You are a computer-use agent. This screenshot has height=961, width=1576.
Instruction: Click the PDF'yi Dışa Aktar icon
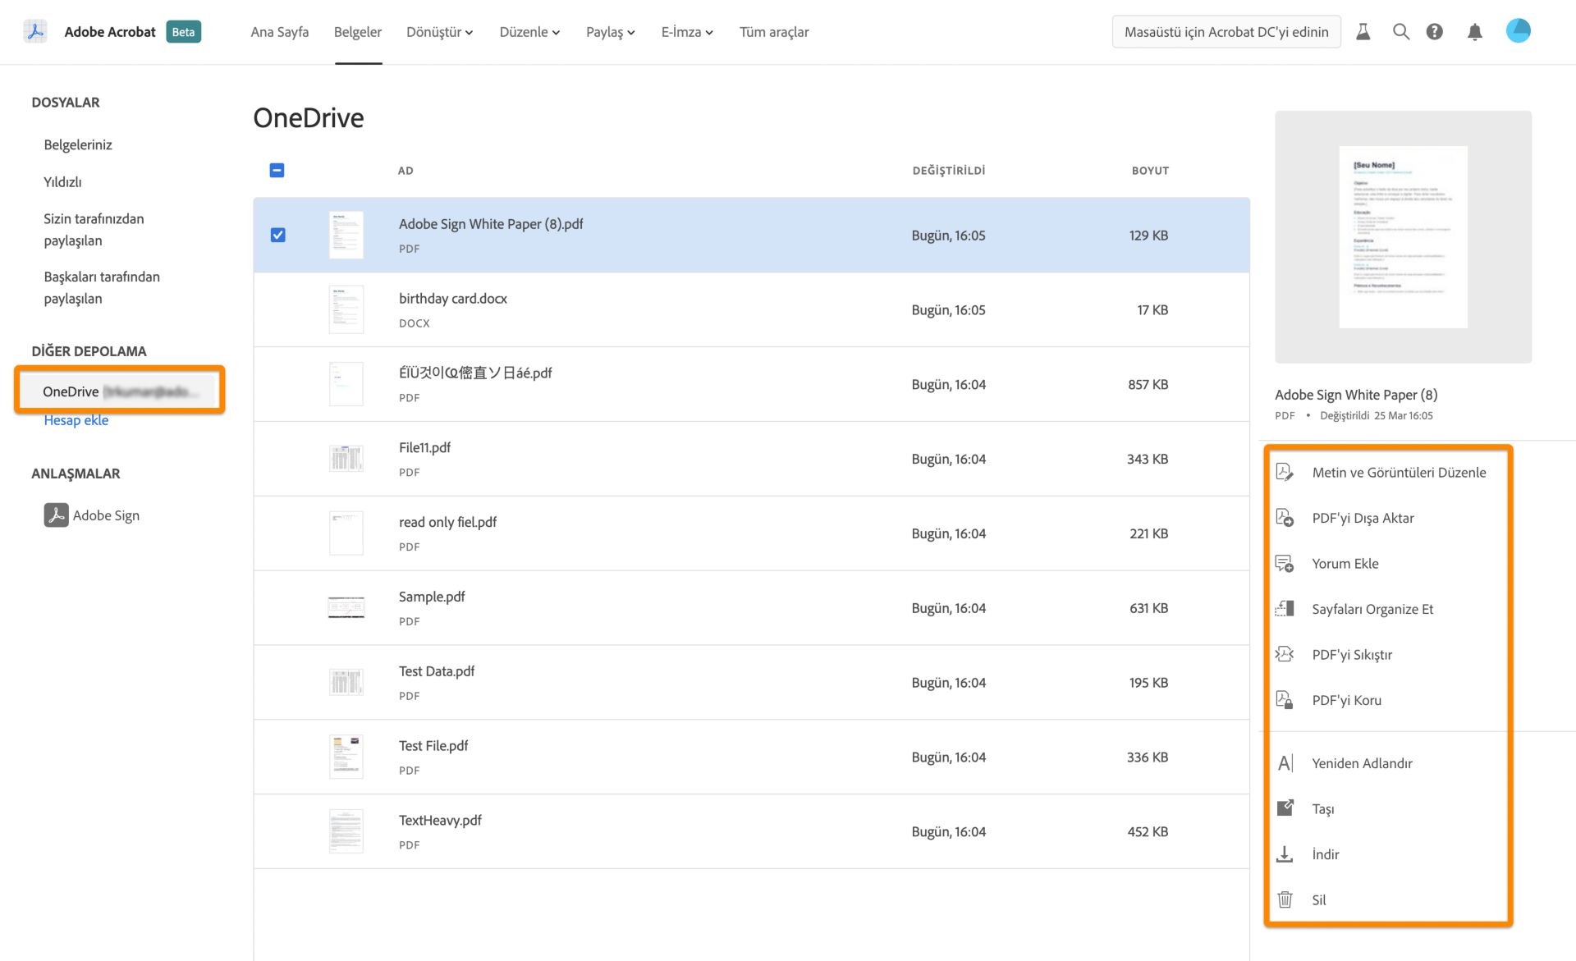(1285, 518)
